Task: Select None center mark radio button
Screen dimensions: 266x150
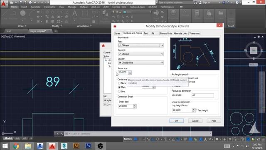Action: pos(119,83)
